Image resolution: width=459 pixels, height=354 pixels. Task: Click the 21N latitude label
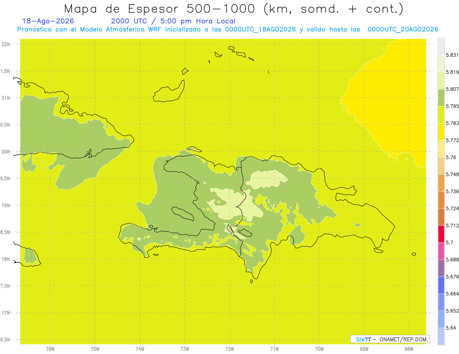coord(7,98)
